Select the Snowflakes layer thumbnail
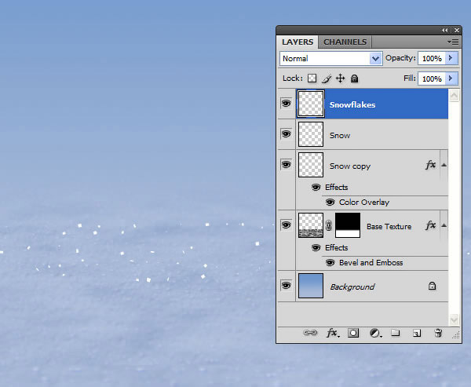The height and width of the screenshot is (387, 471). click(x=311, y=104)
